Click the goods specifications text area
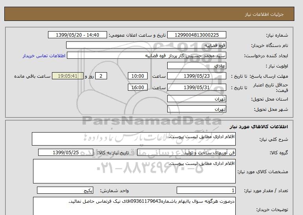The height and width of the screenshot is (215, 303). pos(134,171)
